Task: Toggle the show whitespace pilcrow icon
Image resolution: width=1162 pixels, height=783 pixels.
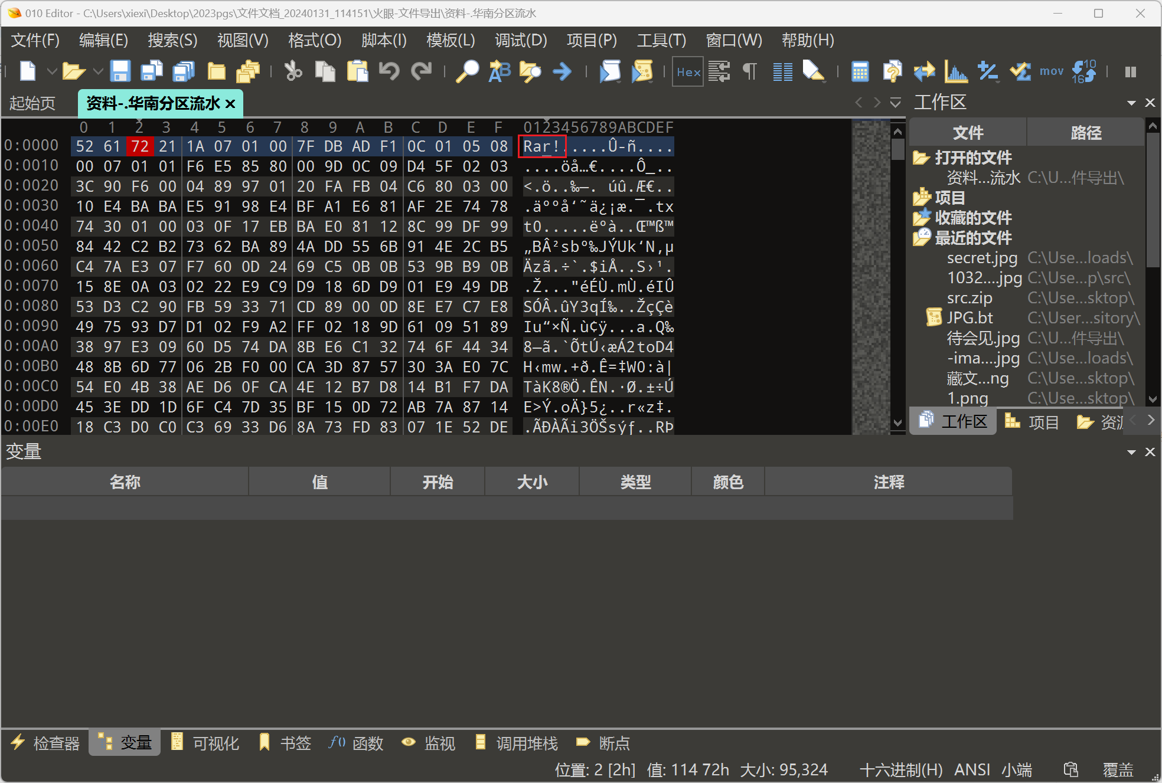Action: pos(750,71)
